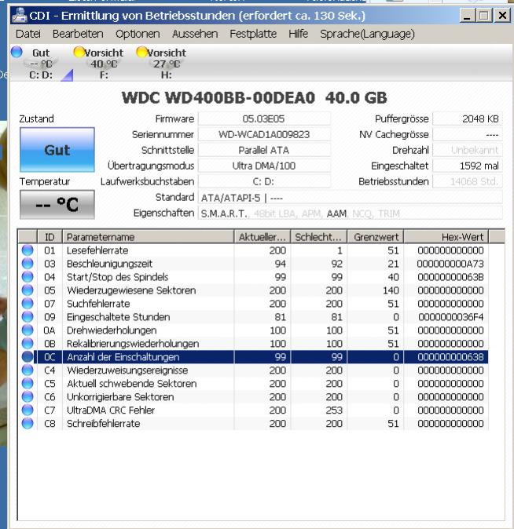514x529 pixels.
Task: Click status icon of UltraDMA CRC Fehler row
Action: 28,410
